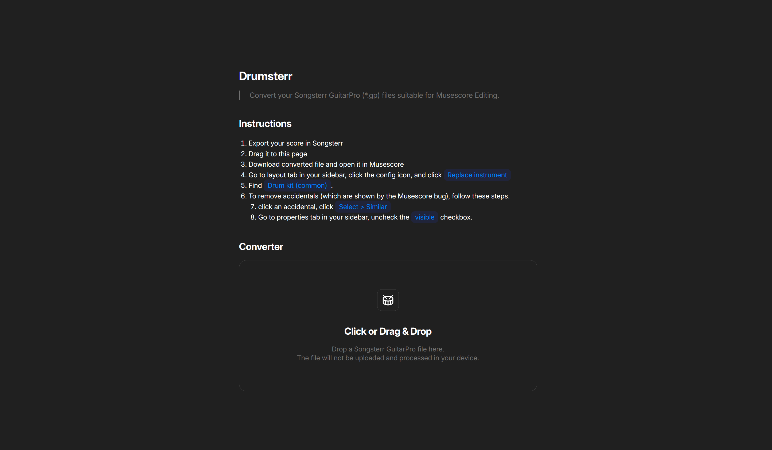Click the Instructions section heading
Viewport: 772px width, 450px height.
pos(265,123)
